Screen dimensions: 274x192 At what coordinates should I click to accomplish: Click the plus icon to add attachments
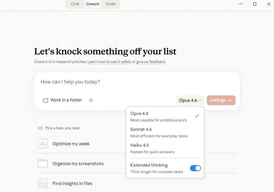coord(91,100)
